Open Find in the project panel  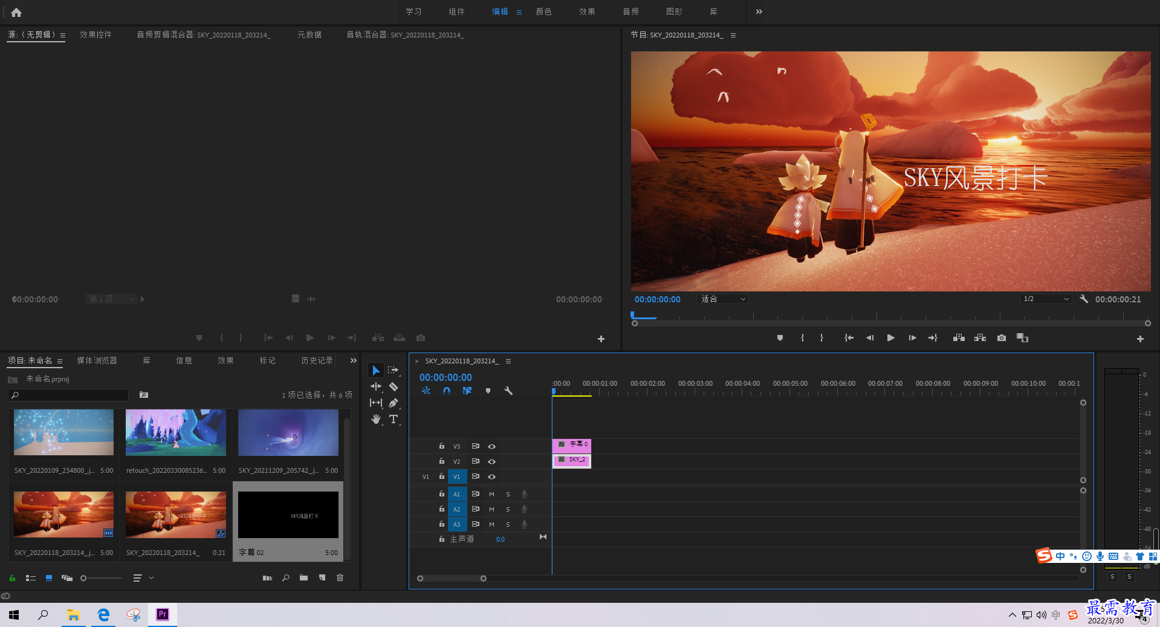pyautogui.click(x=285, y=578)
